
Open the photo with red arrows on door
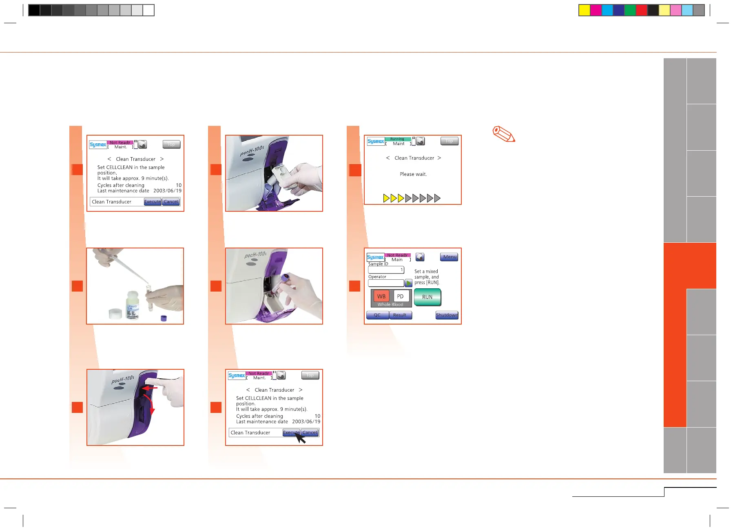point(135,407)
